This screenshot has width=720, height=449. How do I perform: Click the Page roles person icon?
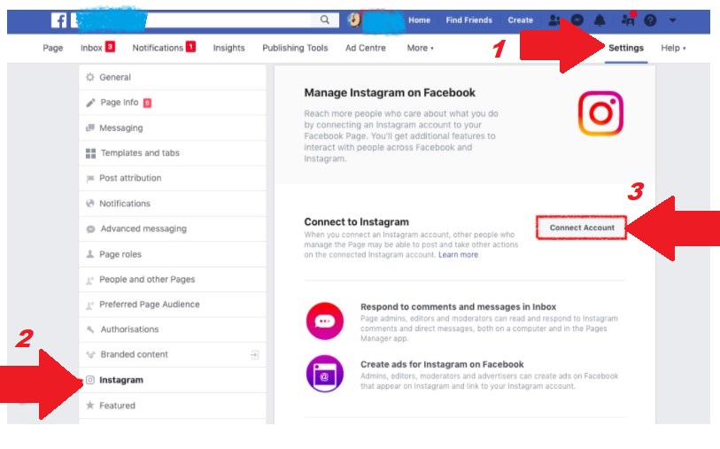click(x=90, y=254)
